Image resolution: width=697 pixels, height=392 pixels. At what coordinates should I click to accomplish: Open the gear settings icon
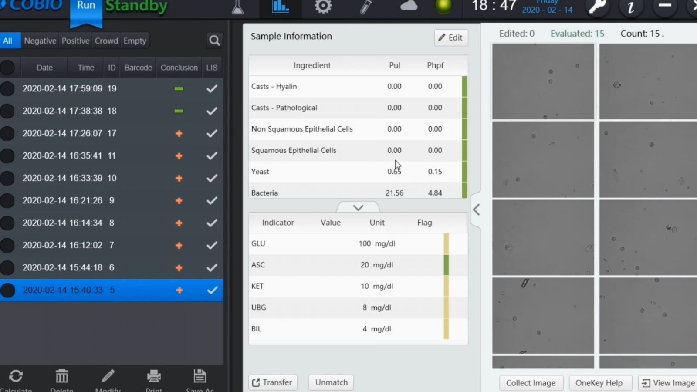323,6
